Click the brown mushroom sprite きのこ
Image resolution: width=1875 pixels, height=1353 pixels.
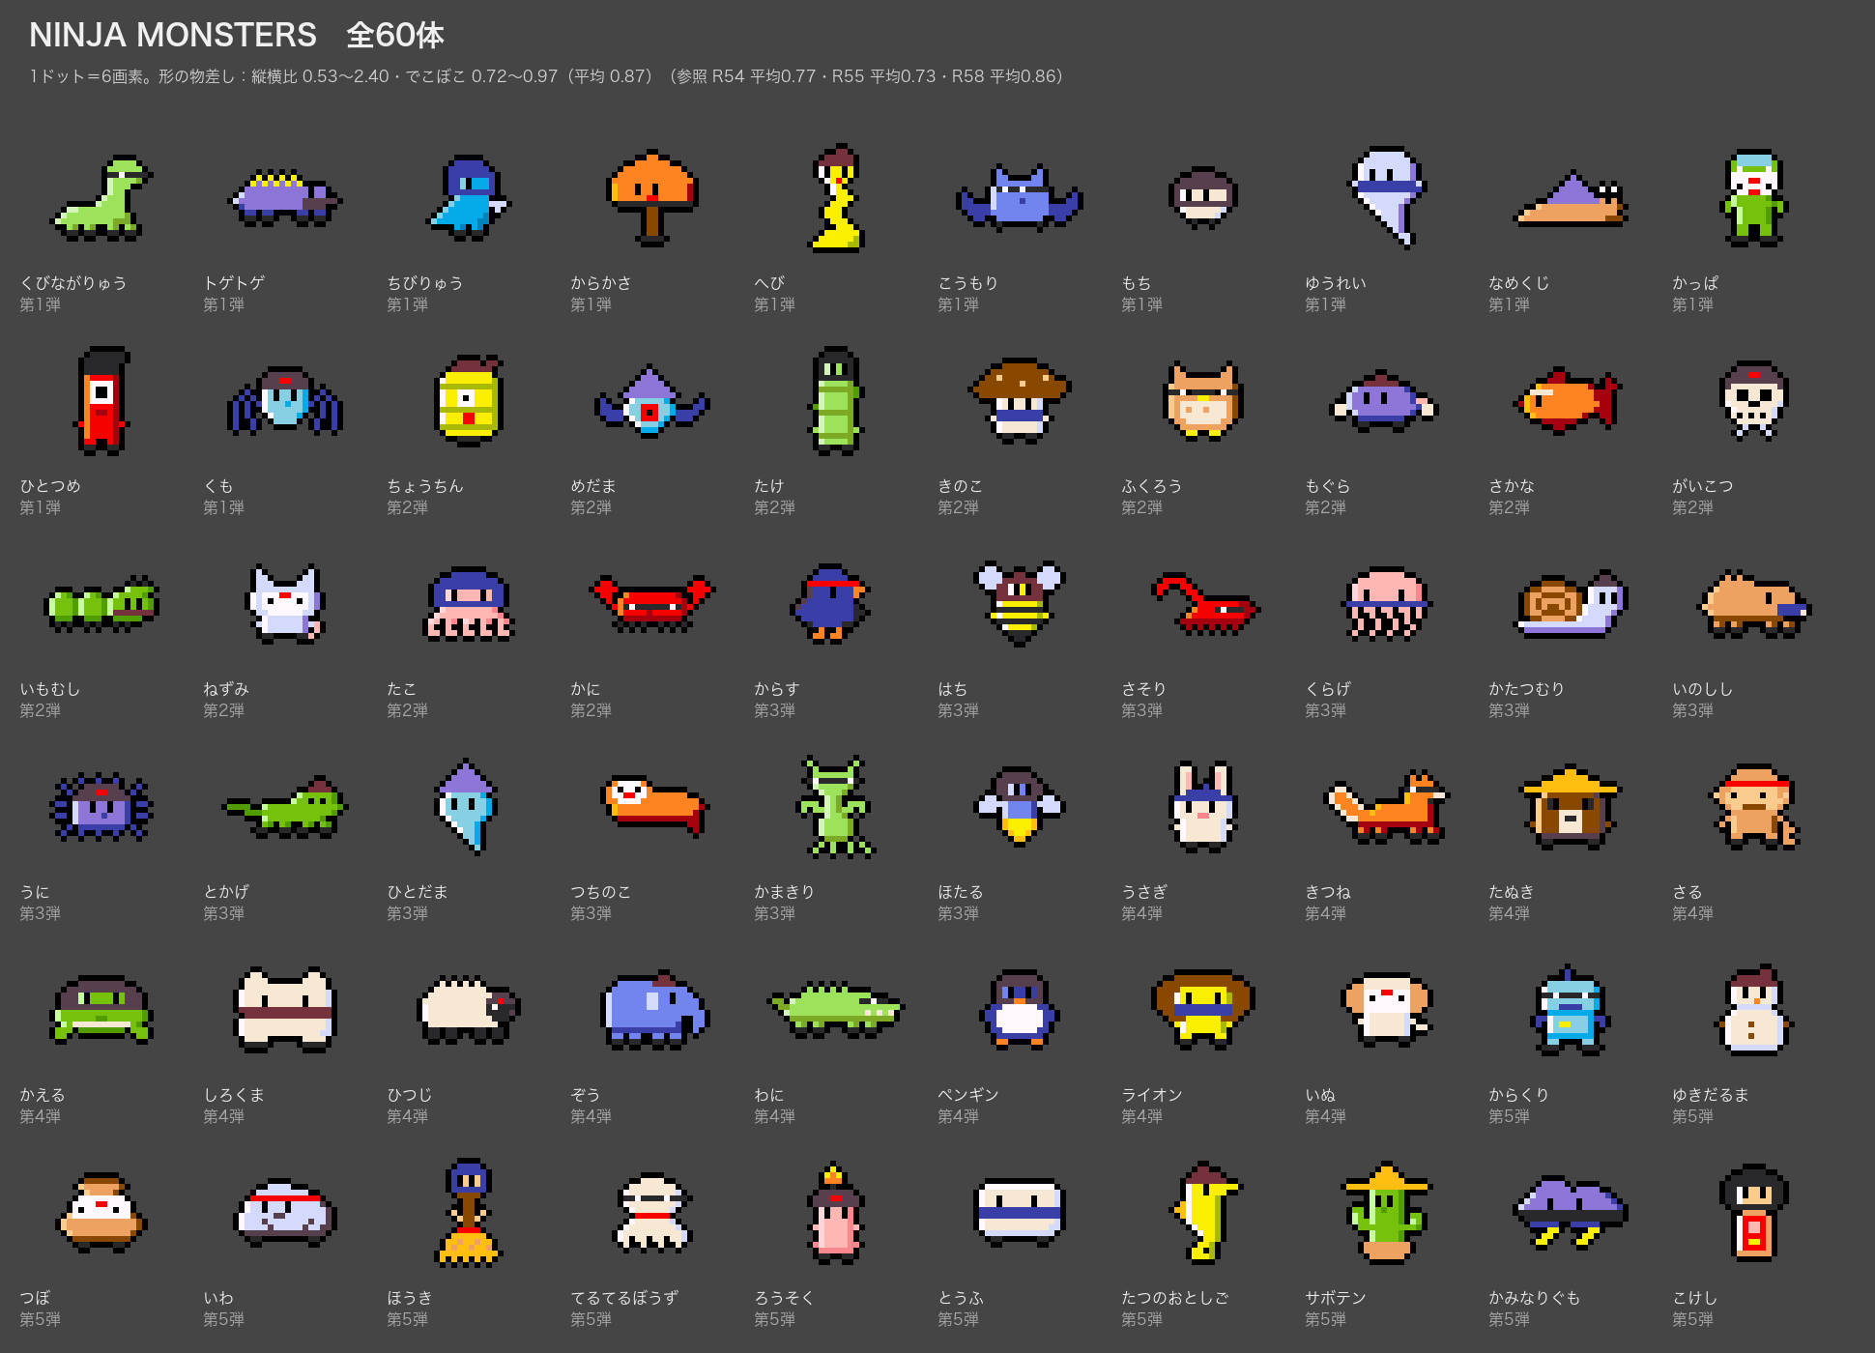pyautogui.click(x=1020, y=401)
